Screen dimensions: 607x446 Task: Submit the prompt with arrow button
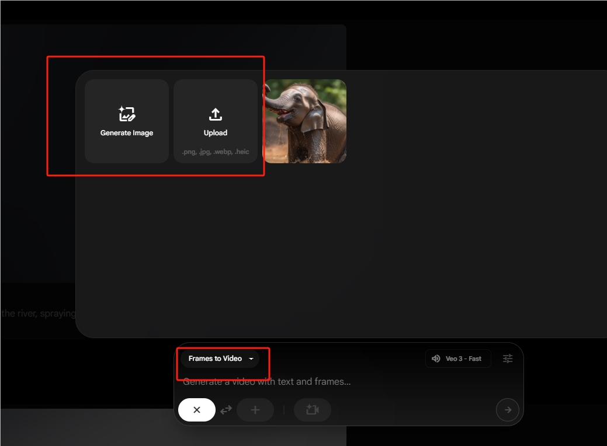coord(507,410)
